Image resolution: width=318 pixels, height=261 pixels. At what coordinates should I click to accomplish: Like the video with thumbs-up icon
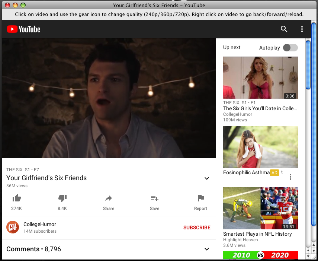[17, 198]
